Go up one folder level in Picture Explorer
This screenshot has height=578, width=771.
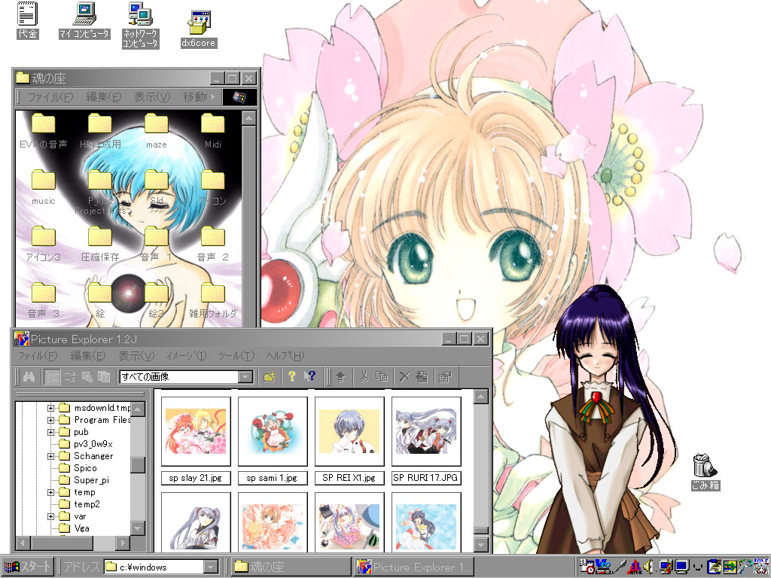click(340, 377)
